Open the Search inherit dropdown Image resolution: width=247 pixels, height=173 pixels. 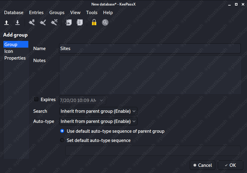click(x=98, y=111)
